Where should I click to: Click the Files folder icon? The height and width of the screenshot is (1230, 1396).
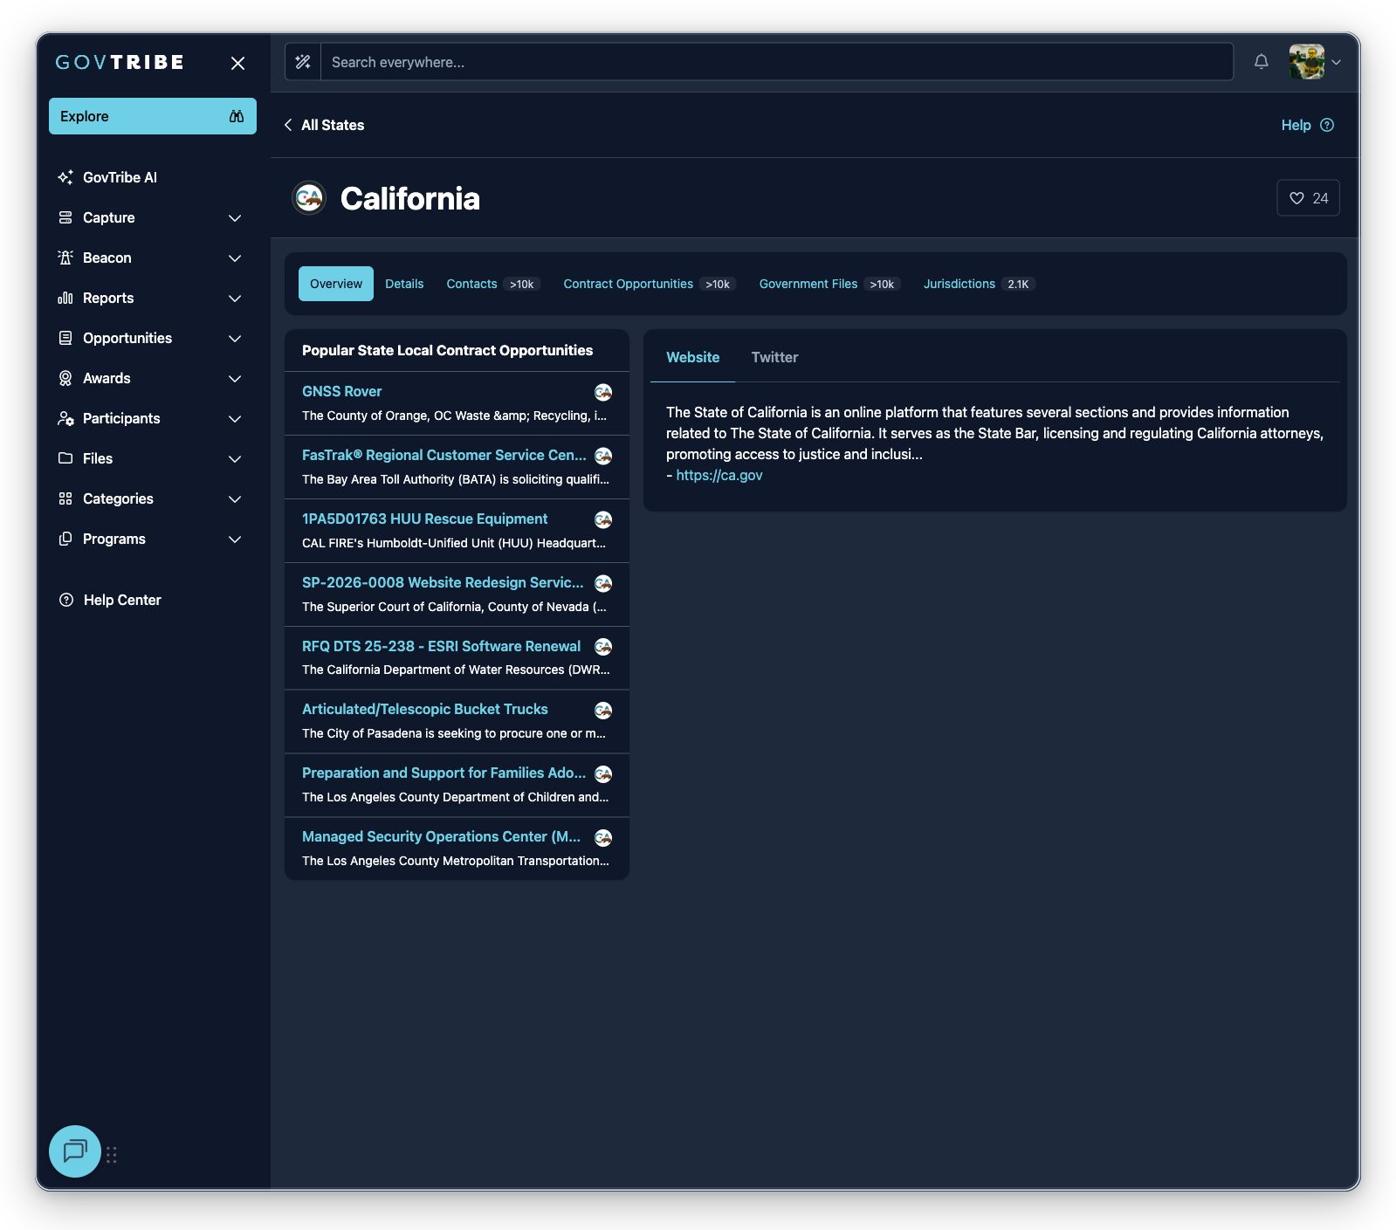pos(65,458)
